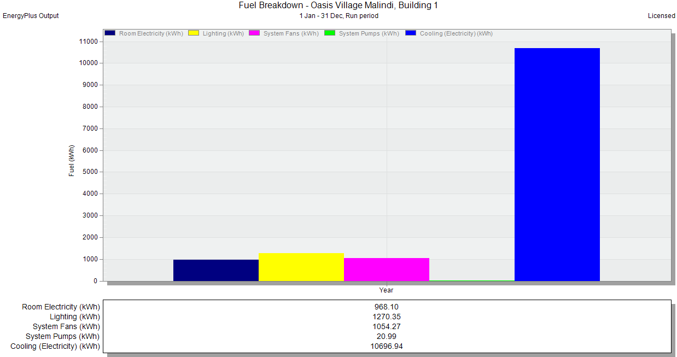Click the magenta System Fans legend swatch
Image resolution: width=677 pixels, height=357 pixels.
point(254,33)
